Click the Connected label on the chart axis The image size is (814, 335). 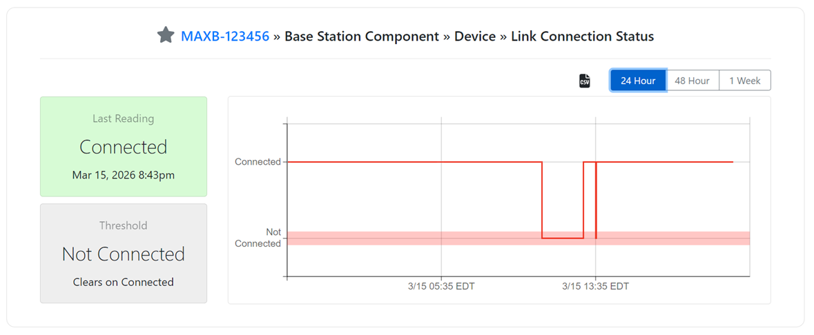coord(258,162)
